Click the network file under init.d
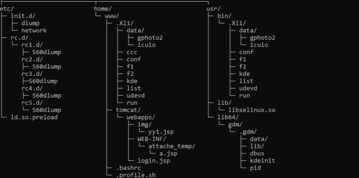Screen dimensions: 359x178 (x=34, y=31)
